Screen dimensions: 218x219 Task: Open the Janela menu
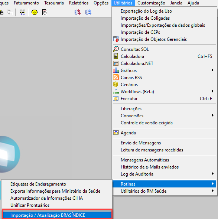pyautogui.click(x=176, y=3)
